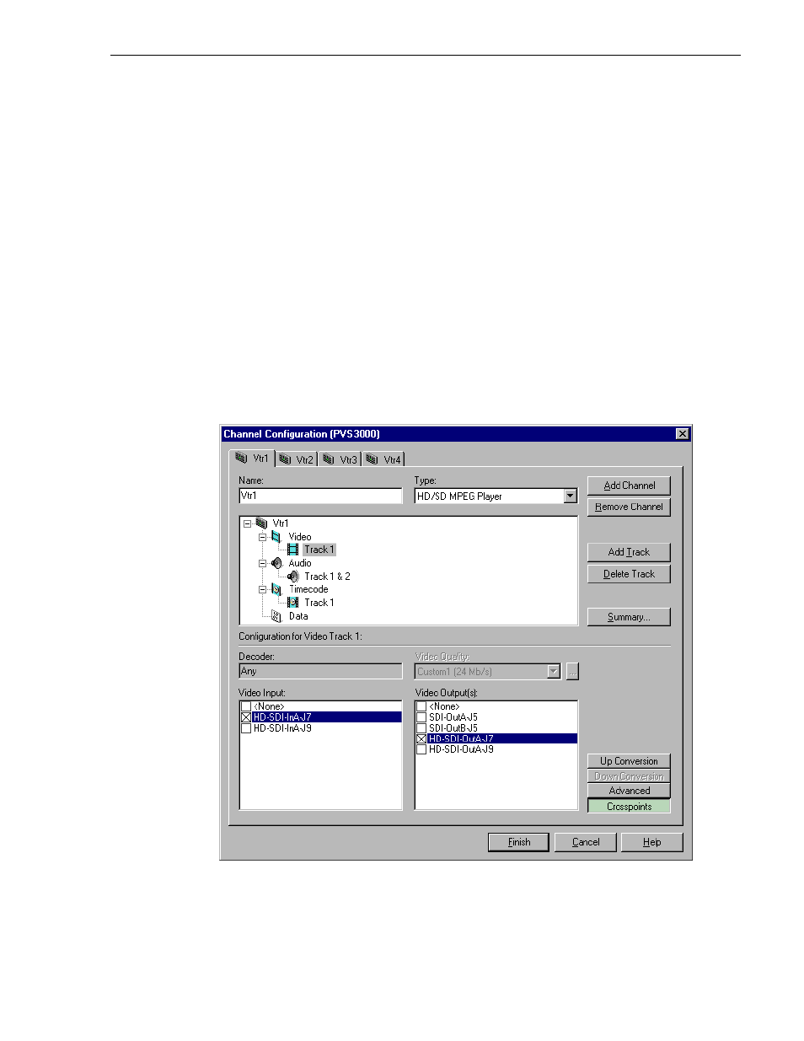
Task: Check the <None> video input box
Action: point(246,706)
